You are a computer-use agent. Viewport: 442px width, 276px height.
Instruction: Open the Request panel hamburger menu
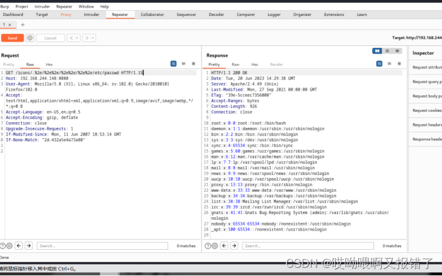193,64
